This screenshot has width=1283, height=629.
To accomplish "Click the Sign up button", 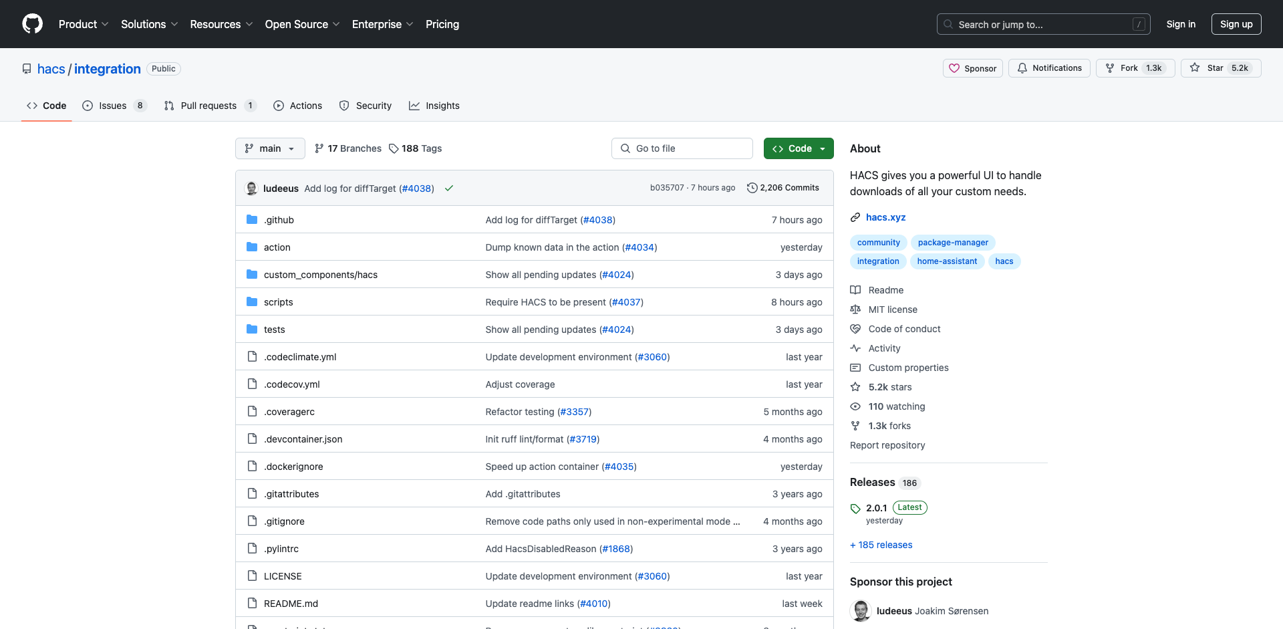I will coord(1236,24).
